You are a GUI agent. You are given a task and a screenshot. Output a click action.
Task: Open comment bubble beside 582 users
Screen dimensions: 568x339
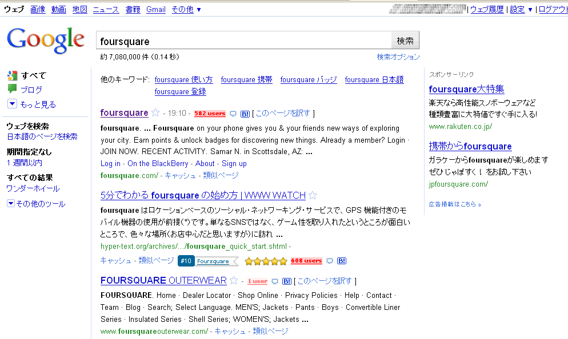click(x=233, y=114)
